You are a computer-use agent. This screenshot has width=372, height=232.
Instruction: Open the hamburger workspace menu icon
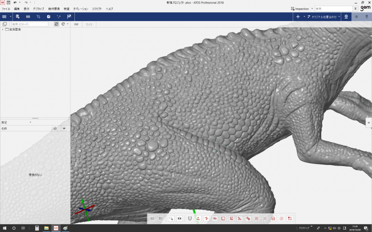(4, 16)
